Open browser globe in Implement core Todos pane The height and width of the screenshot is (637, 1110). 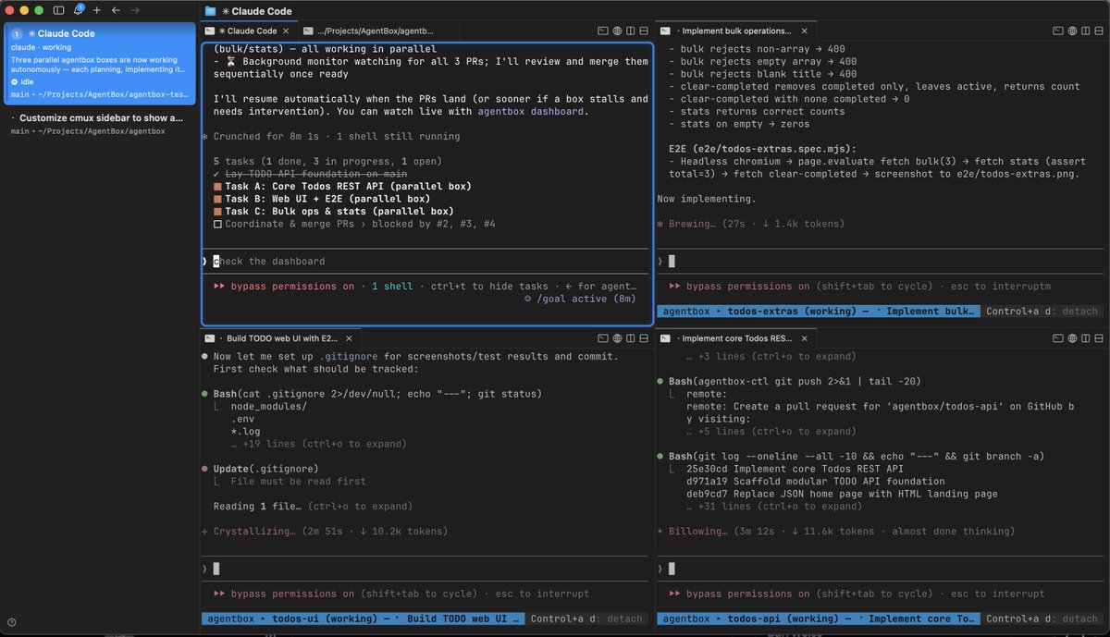point(1072,338)
